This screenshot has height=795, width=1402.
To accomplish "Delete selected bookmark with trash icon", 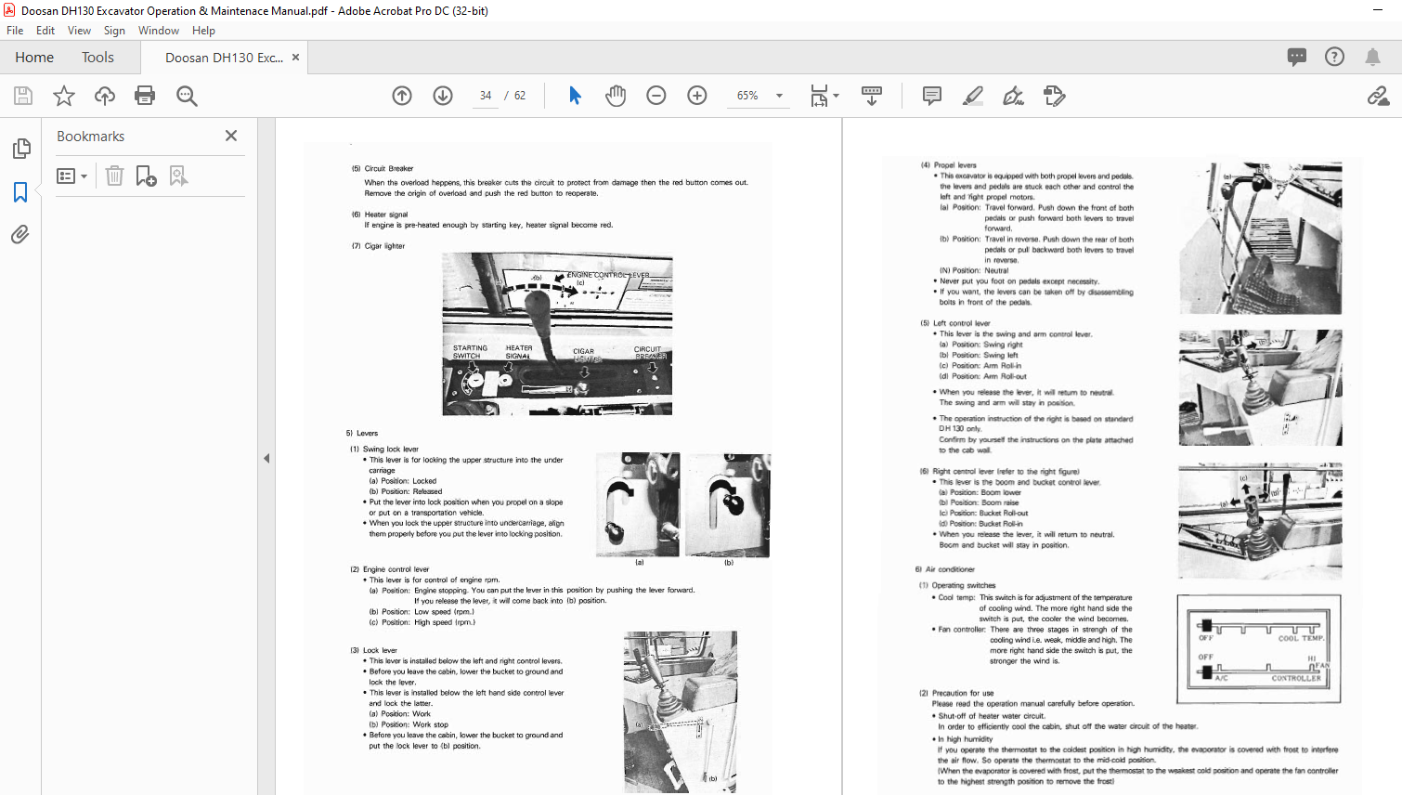I will click(114, 176).
